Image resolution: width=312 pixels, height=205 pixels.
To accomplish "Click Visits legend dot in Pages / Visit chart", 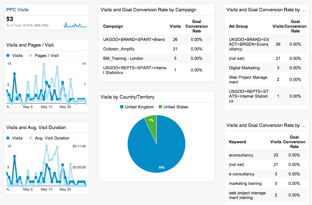I will [8, 56].
